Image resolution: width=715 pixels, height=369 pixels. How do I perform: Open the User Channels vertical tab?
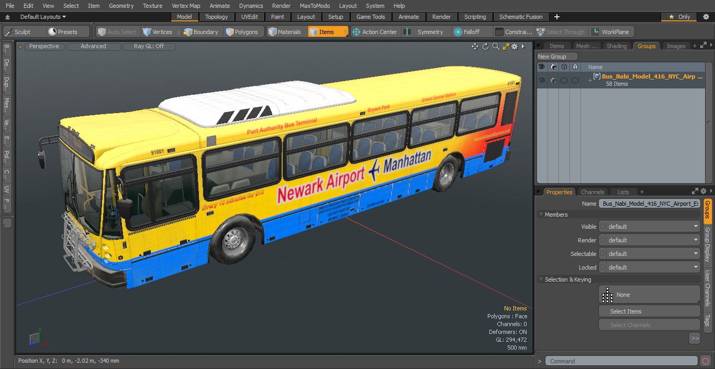[707, 288]
